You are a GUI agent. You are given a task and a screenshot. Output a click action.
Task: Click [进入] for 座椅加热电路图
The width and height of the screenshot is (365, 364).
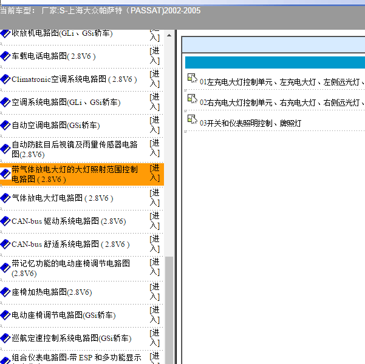coord(155,292)
